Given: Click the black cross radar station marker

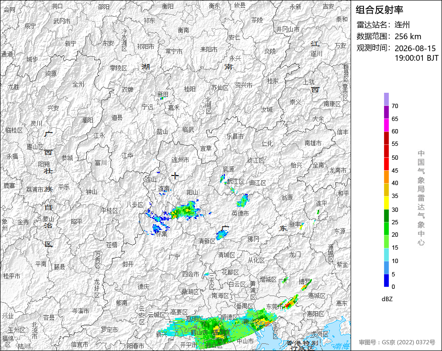Looking at the screenshot, I should tap(175, 176).
